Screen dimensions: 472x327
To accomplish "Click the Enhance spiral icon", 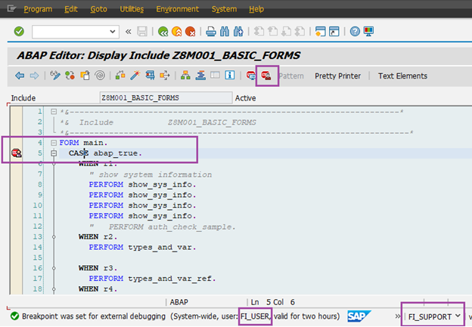I will [100, 76].
